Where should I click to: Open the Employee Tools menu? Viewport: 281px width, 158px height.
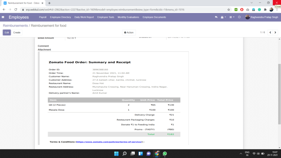click(x=106, y=17)
